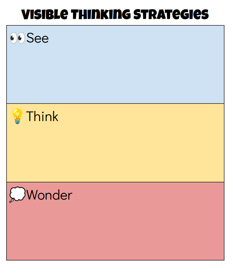Viewport: 233px width, 277px height.
Task: Click the empty blue See section area
Action: (115, 73)
